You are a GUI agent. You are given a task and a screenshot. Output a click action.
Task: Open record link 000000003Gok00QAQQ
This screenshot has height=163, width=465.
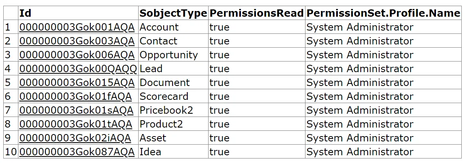[x=78, y=69]
